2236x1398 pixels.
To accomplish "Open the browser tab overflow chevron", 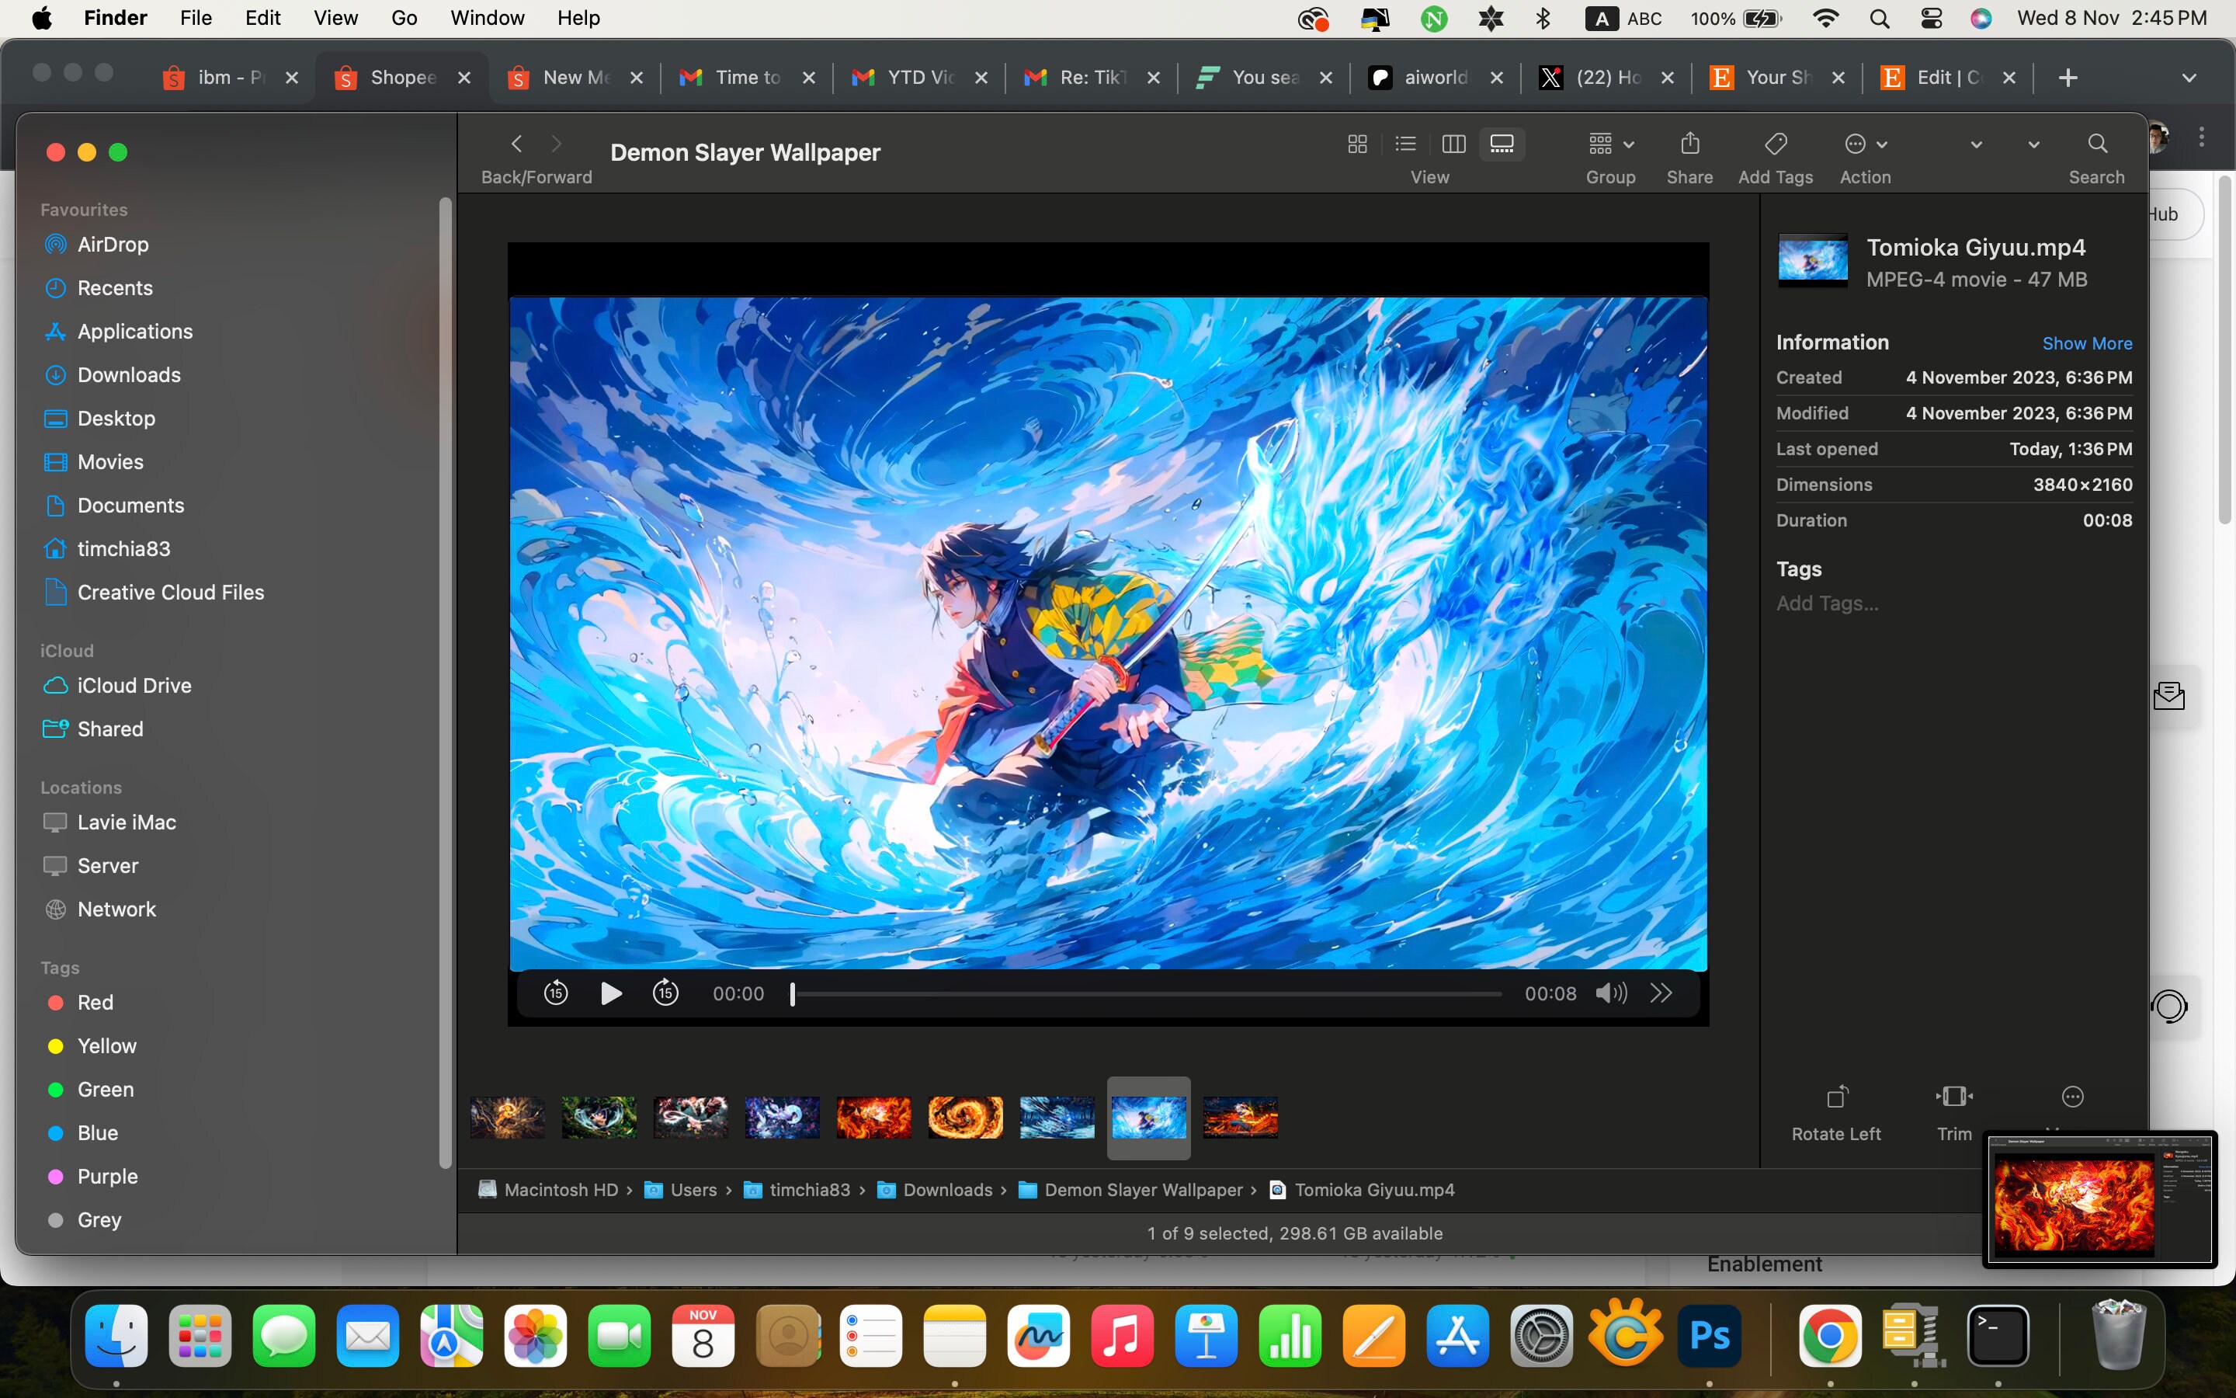I will pos(2187,78).
